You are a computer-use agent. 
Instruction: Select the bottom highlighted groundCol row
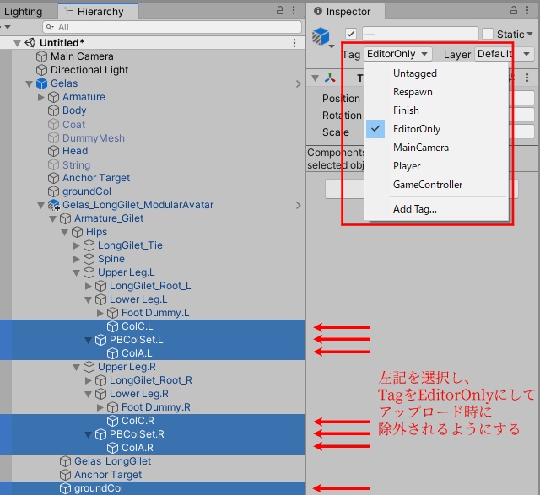152,488
